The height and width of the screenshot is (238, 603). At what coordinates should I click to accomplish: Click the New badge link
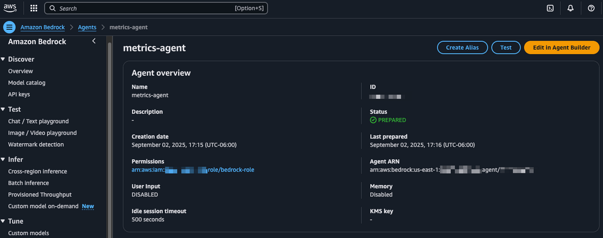point(88,206)
